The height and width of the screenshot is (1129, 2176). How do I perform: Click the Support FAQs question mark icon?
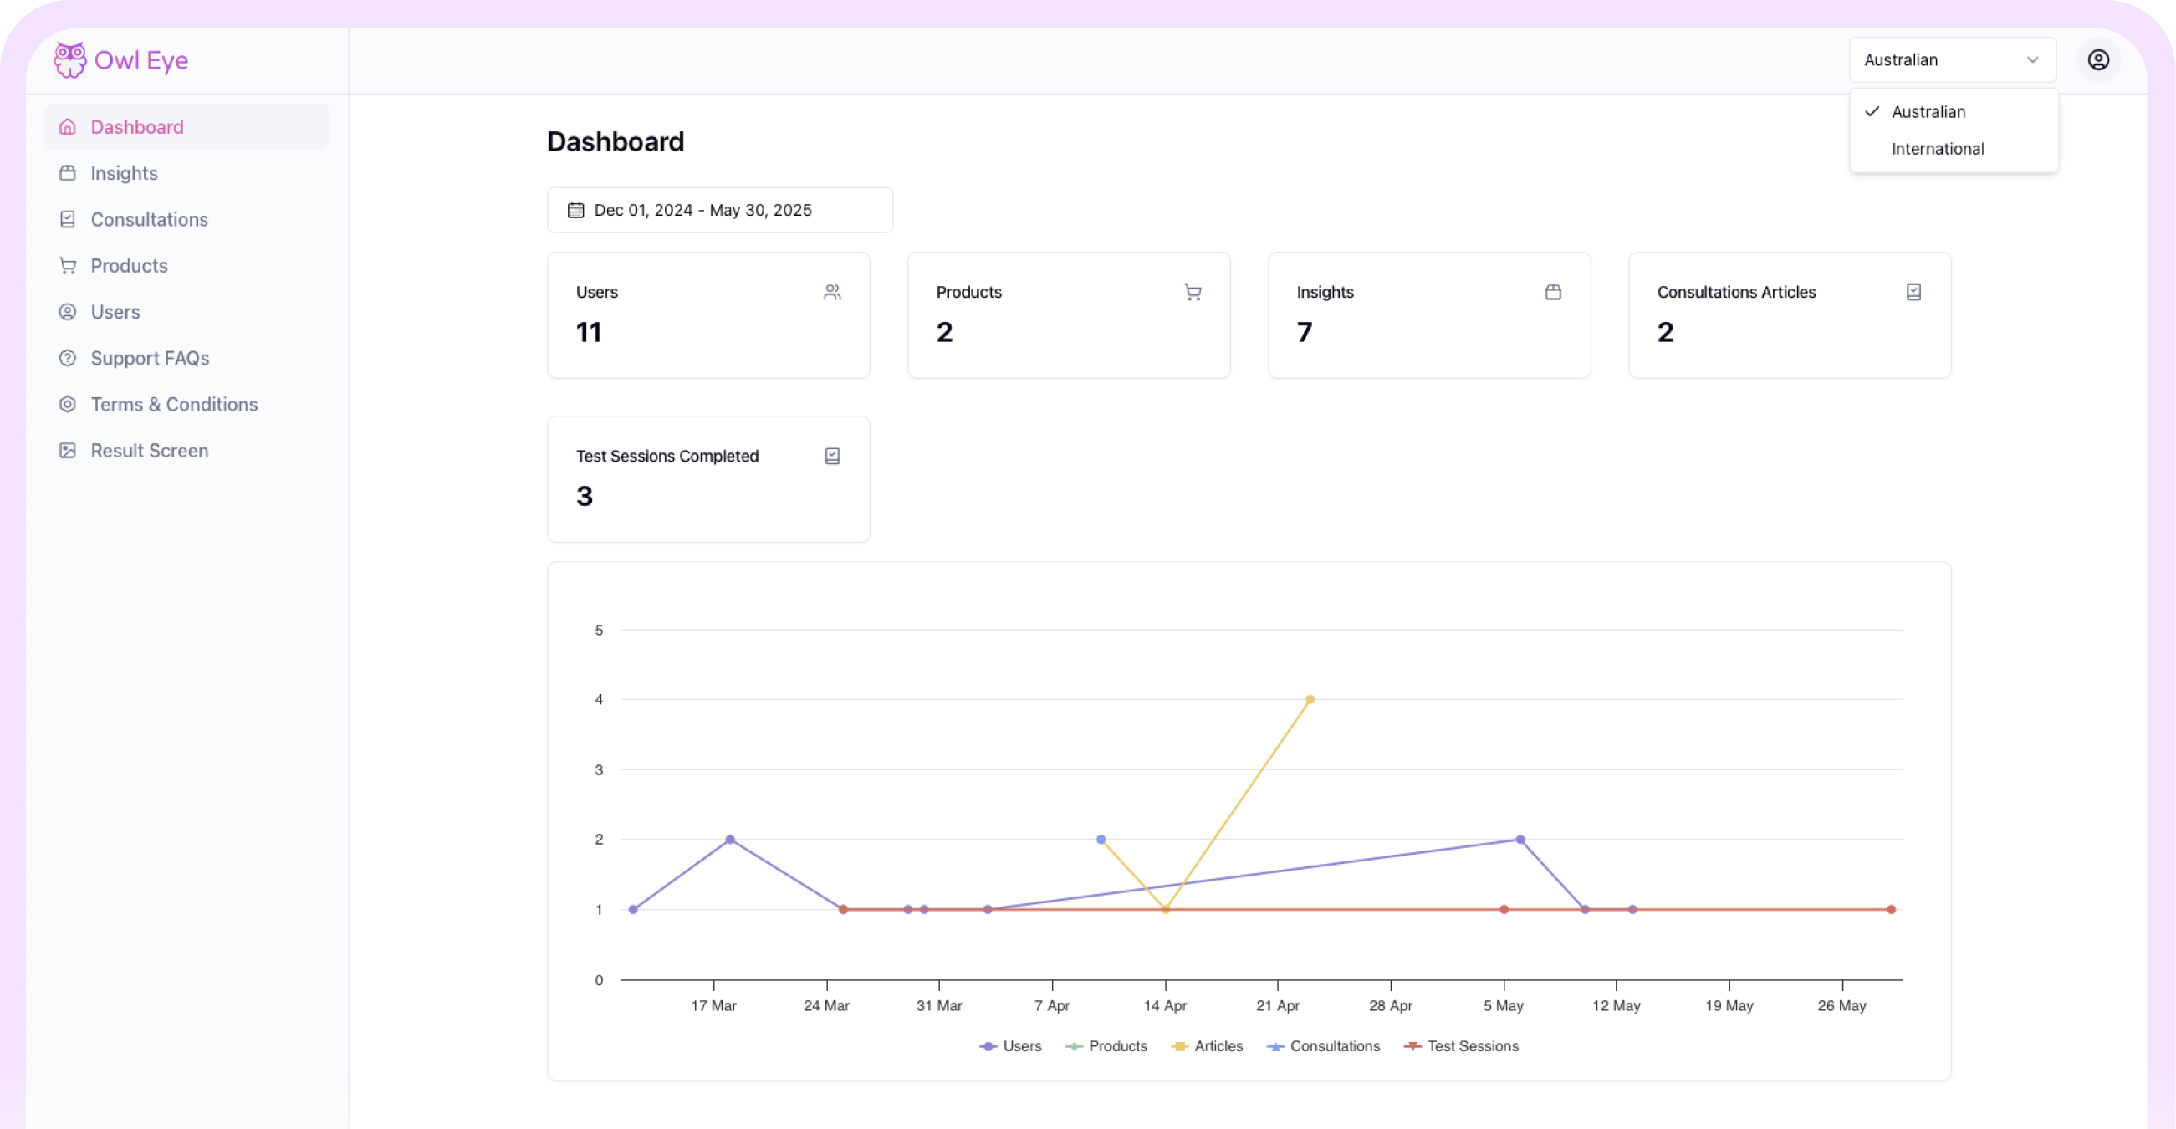(x=68, y=358)
